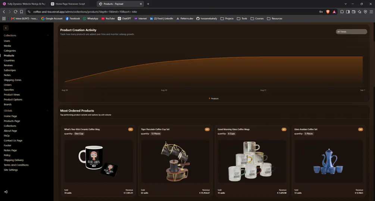Viewport: 375px width, 201px height.
Task: Open the Resources bookmarks folder
Action: click(x=275, y=18)
